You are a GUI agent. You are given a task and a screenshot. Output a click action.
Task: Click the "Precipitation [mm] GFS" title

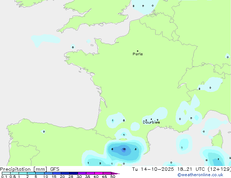click(30, 169)
